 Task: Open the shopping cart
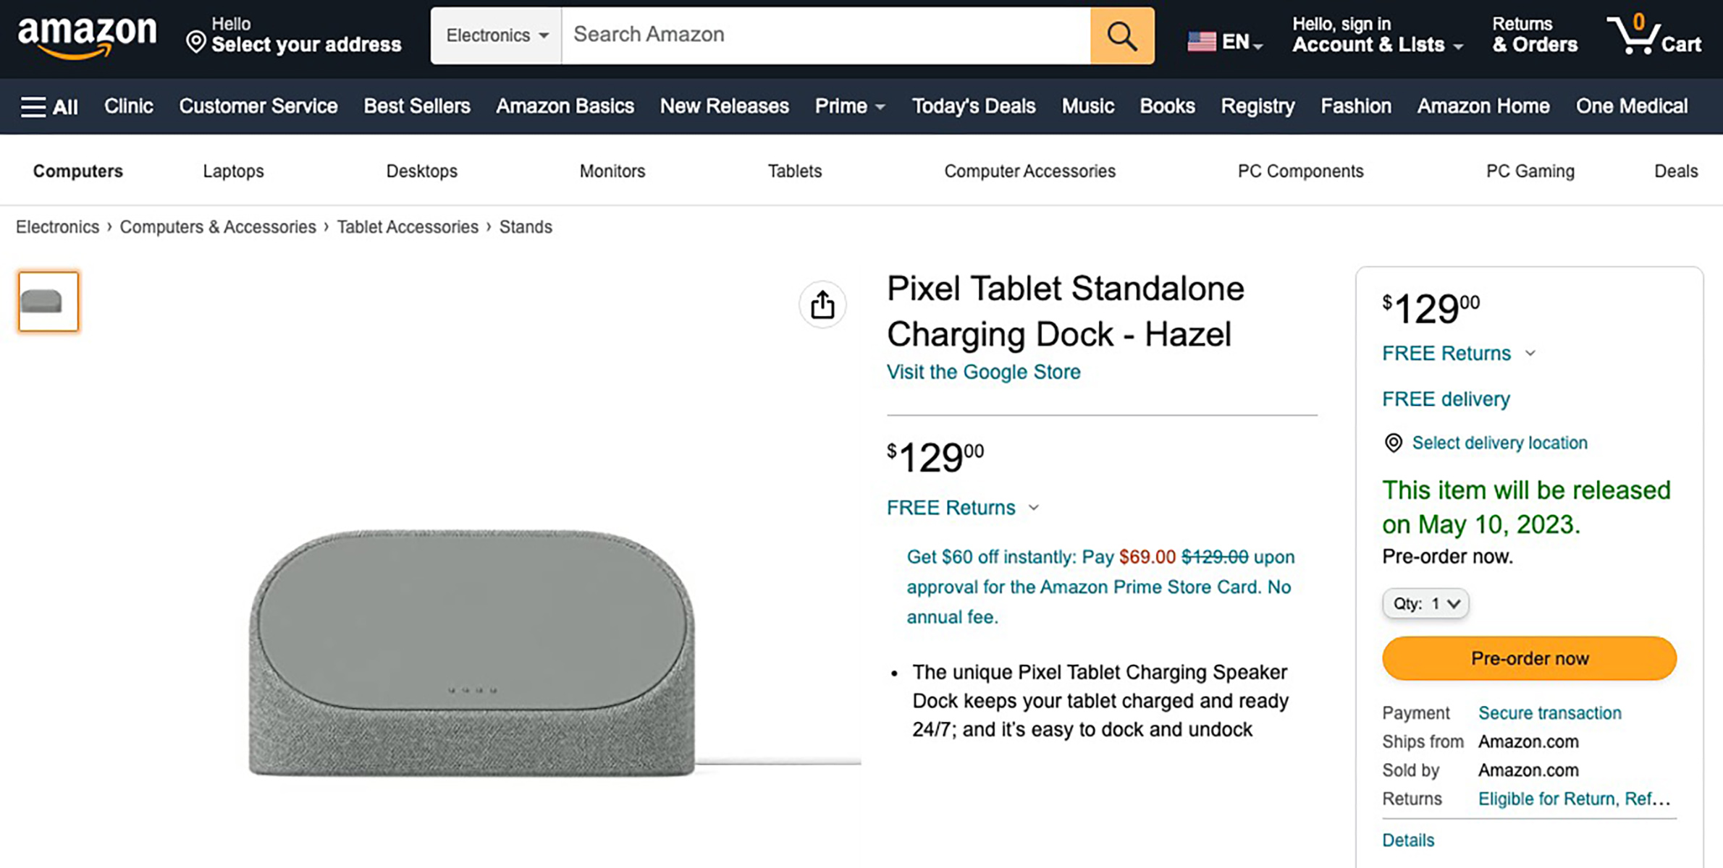1658,35
